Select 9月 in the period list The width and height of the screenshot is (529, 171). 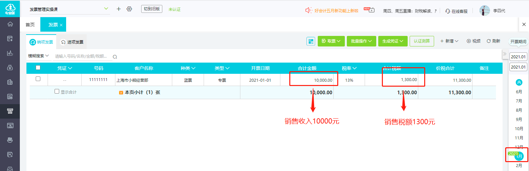click(x=519, y=120)
